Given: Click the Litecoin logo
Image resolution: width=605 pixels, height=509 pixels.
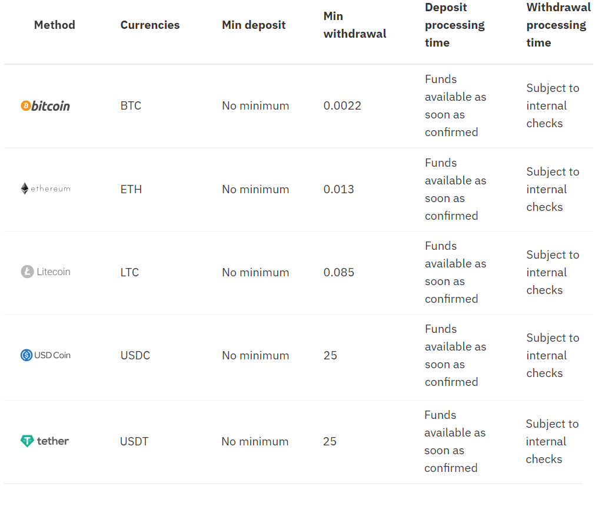Looking at the screenshot, I should (x=45, y=272).
